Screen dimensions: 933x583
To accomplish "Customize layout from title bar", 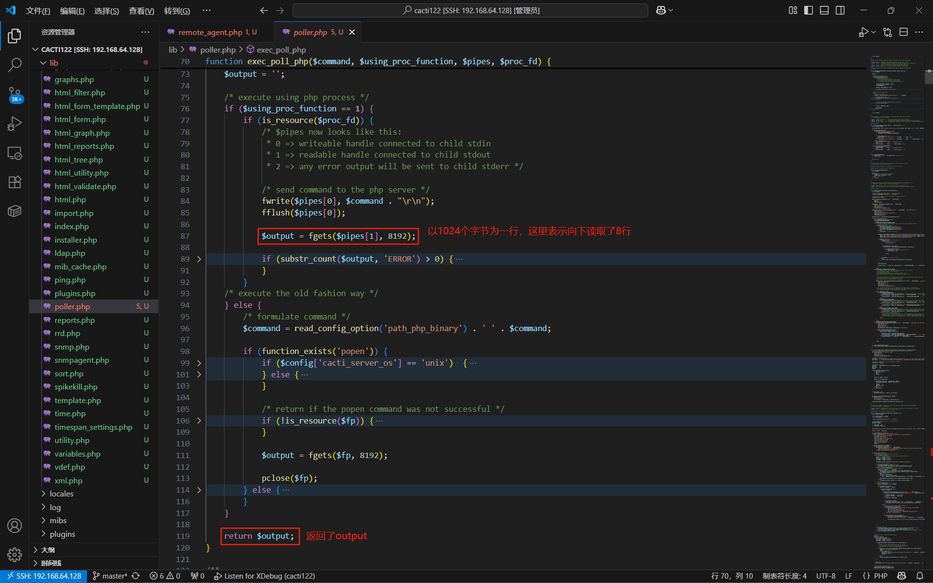I will pyautogui.click(x=793, y=10).
